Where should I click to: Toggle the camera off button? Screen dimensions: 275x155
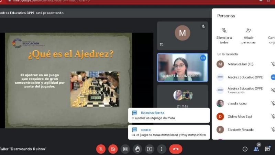[x=113, y=149]
